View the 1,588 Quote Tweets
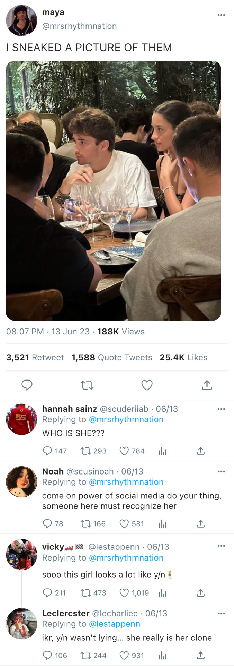Screen dimensions: 234x666 click(112, 357)
